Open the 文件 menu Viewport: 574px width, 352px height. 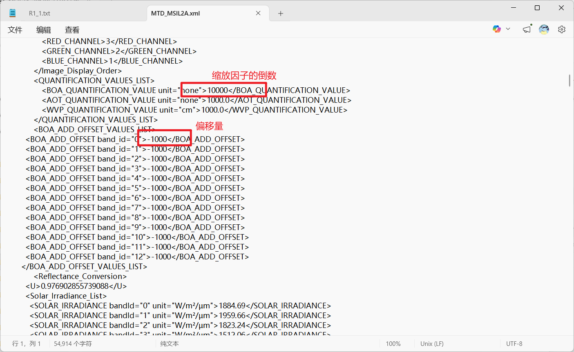pos(15,30)
